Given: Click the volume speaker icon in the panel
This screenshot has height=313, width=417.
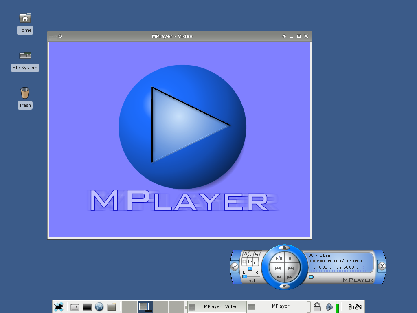Looking at the screenshot, I should tap(329, 307).
